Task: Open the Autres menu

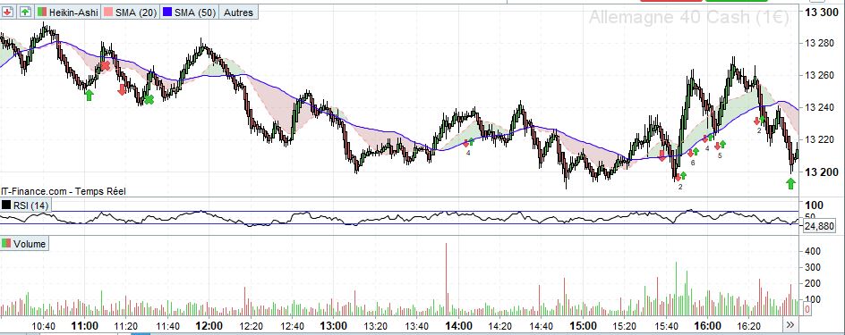Action: pyautogui.click(x=238, y=12)
